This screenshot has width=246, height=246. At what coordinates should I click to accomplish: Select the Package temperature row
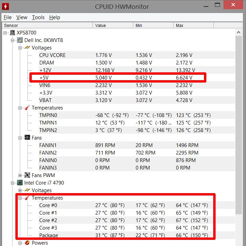tap(137, 235)
